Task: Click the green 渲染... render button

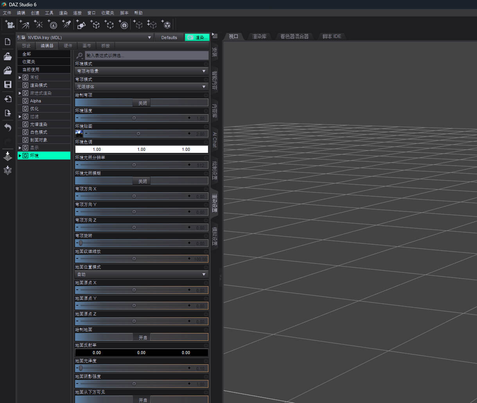Action: [197, 38]
